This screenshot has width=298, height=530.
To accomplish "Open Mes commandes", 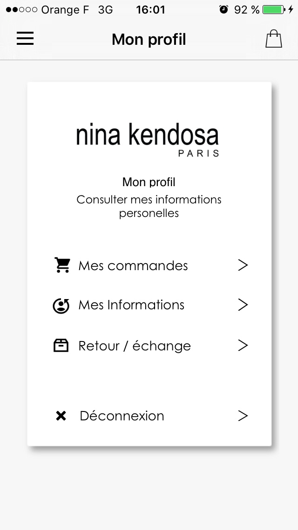I will pyautogui.click(x=133, y=265).
